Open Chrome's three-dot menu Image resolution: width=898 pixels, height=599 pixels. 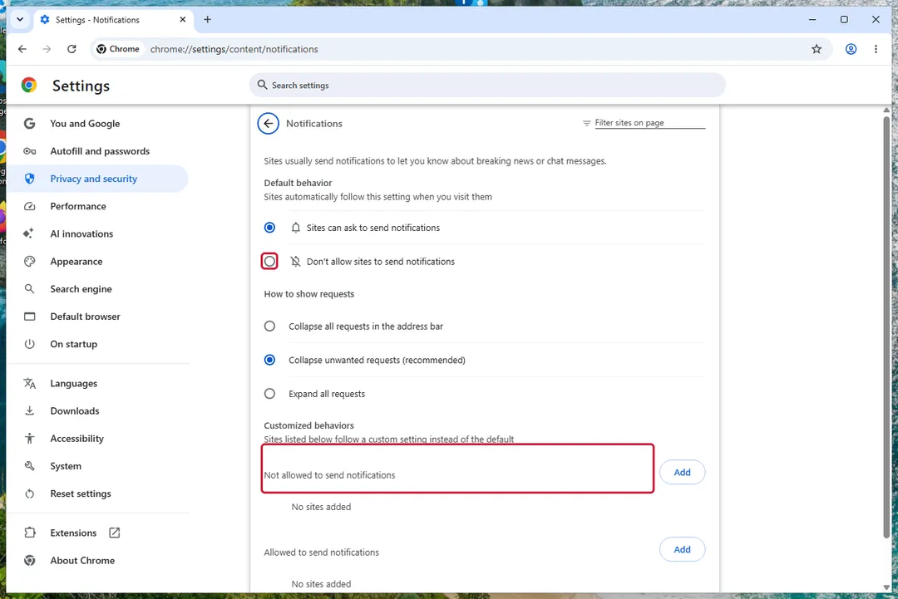pyautogui.click(x=876, y=49)
